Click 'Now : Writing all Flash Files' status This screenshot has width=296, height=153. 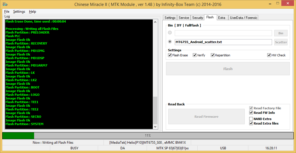53,143
